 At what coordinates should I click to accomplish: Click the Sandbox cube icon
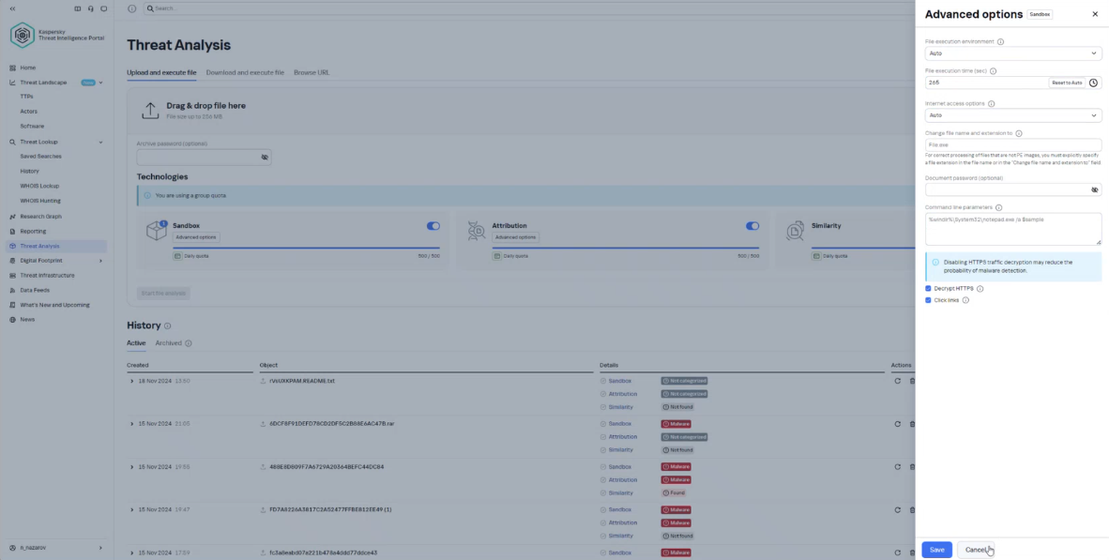pyautogui.click(x=157, y=231)
